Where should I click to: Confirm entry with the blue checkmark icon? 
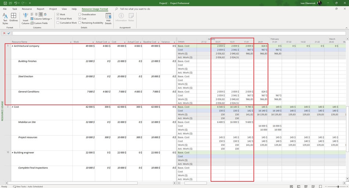9,33
